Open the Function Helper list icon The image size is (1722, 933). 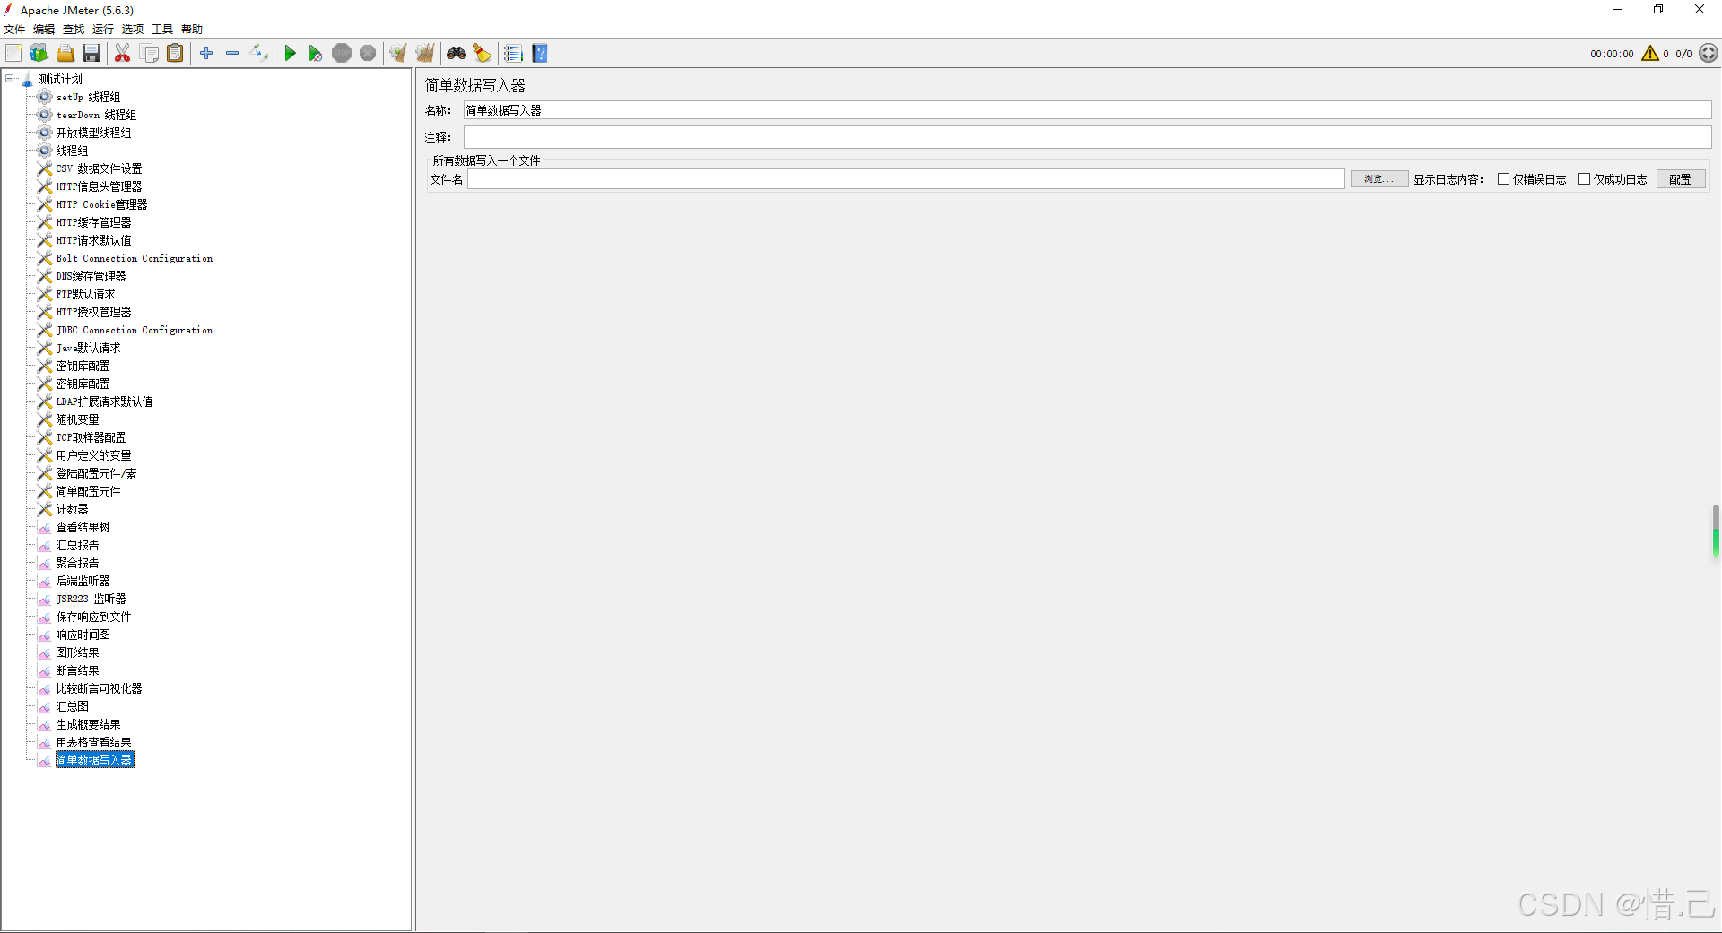click(513, 54)
